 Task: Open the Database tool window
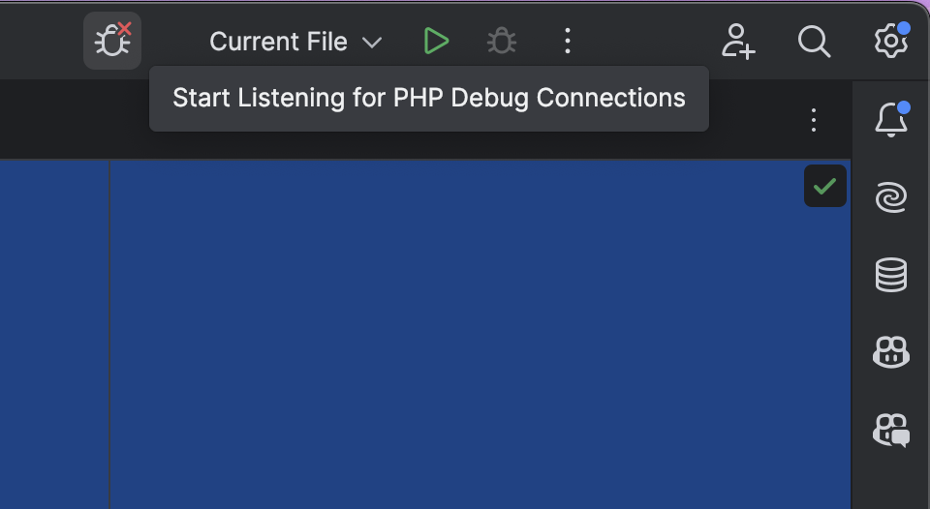(890, 276)
